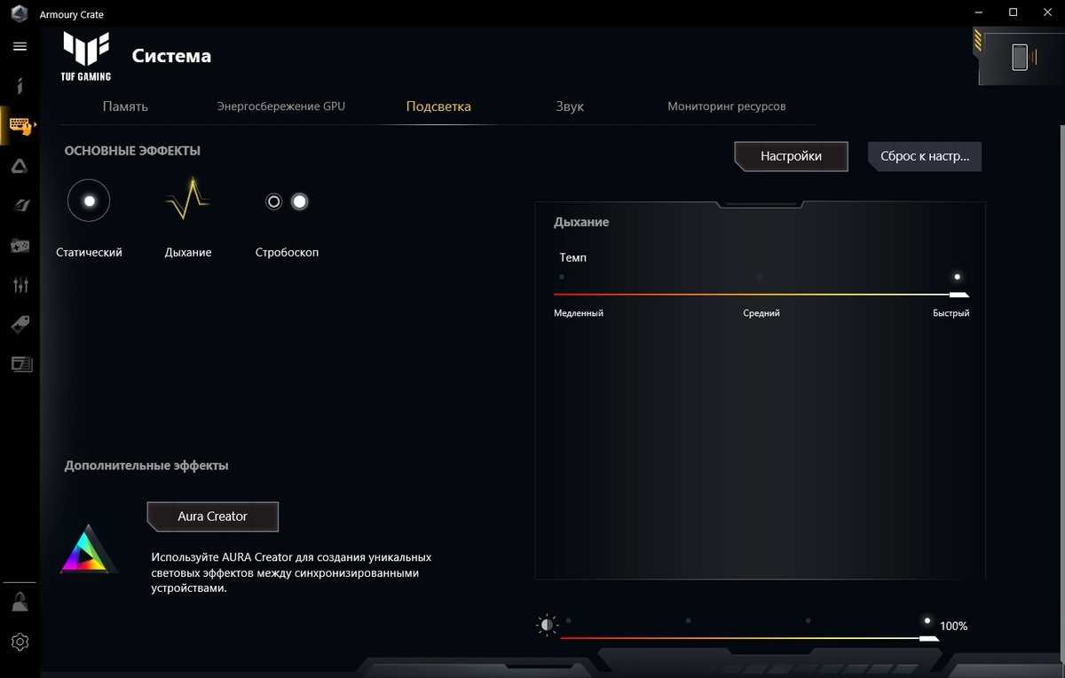Select the Стробоскоп lighting effect
1065x678 pixels.
tap(287, 201)
